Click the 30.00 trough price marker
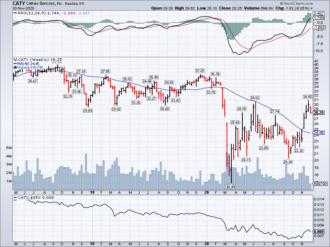Screen dimensions: 330x247 [165, 109]
